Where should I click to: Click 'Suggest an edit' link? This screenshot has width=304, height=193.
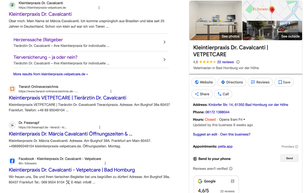click(x=205, y=134)
